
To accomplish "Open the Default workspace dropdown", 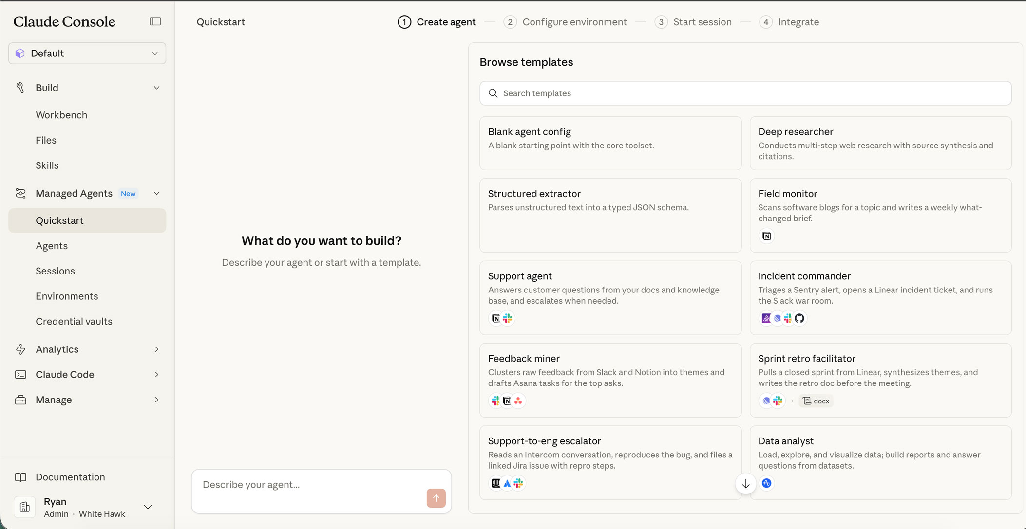I will click(87, 53).
